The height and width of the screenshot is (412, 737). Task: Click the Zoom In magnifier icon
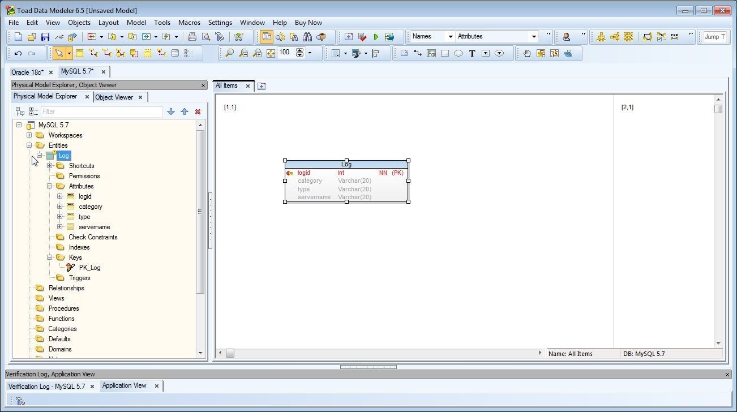[257, 53]
